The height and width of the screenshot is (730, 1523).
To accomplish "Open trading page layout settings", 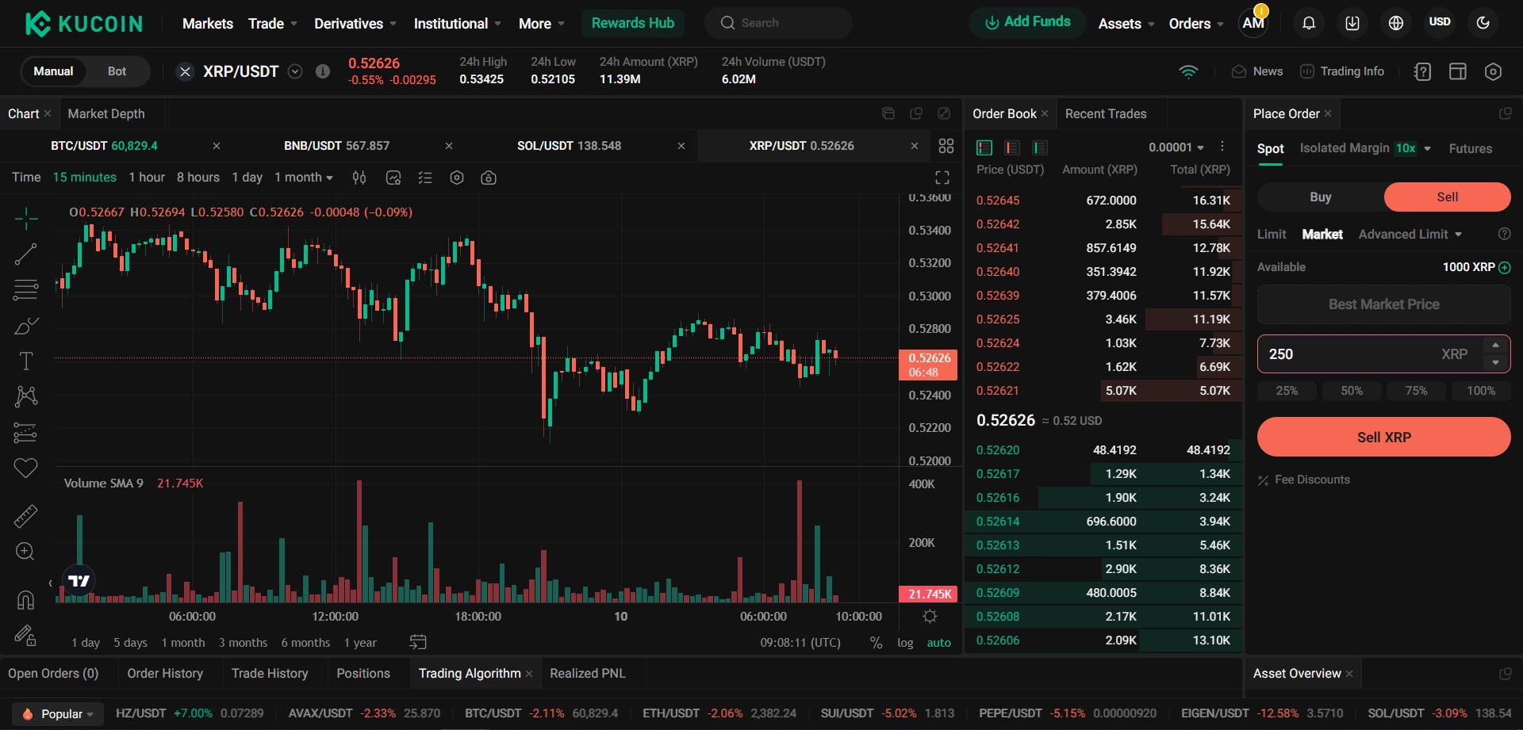I will click(1458, 71).
